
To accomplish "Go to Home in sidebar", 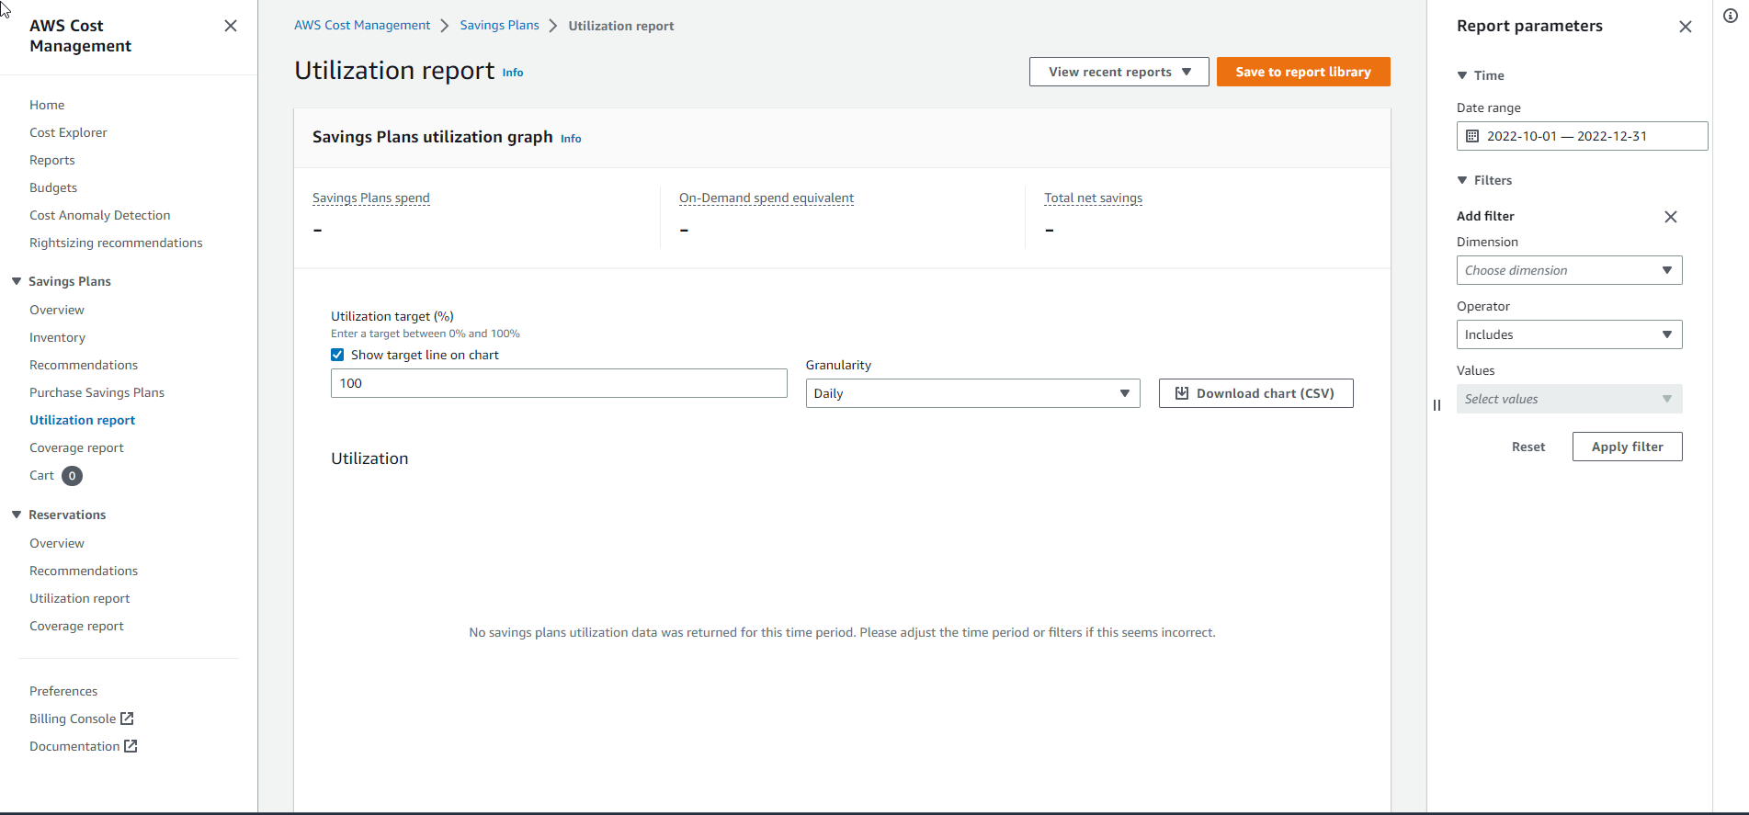I will tap(47, 105).
